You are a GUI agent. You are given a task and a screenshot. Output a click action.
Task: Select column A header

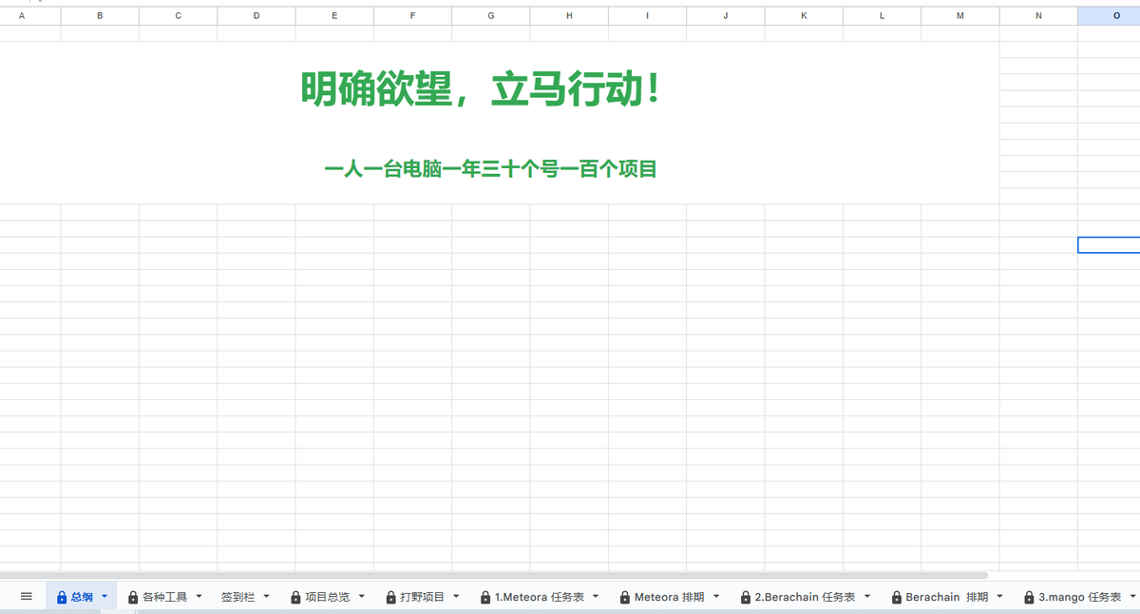pyautogui.click(x=30, y=16)
